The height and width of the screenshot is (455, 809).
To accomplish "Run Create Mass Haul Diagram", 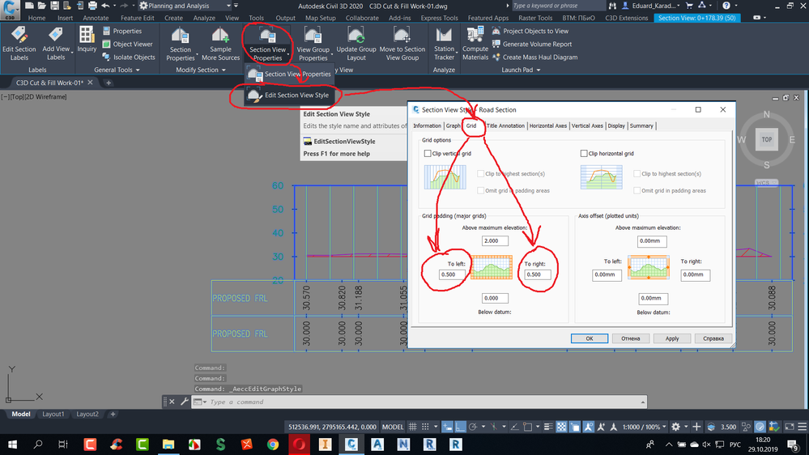I will [x=535, y=57].
